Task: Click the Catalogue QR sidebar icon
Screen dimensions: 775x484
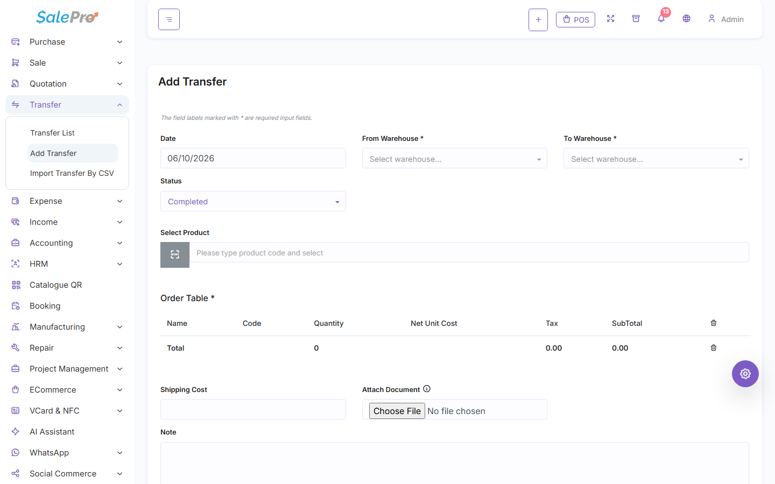Action: pos(16,285)
